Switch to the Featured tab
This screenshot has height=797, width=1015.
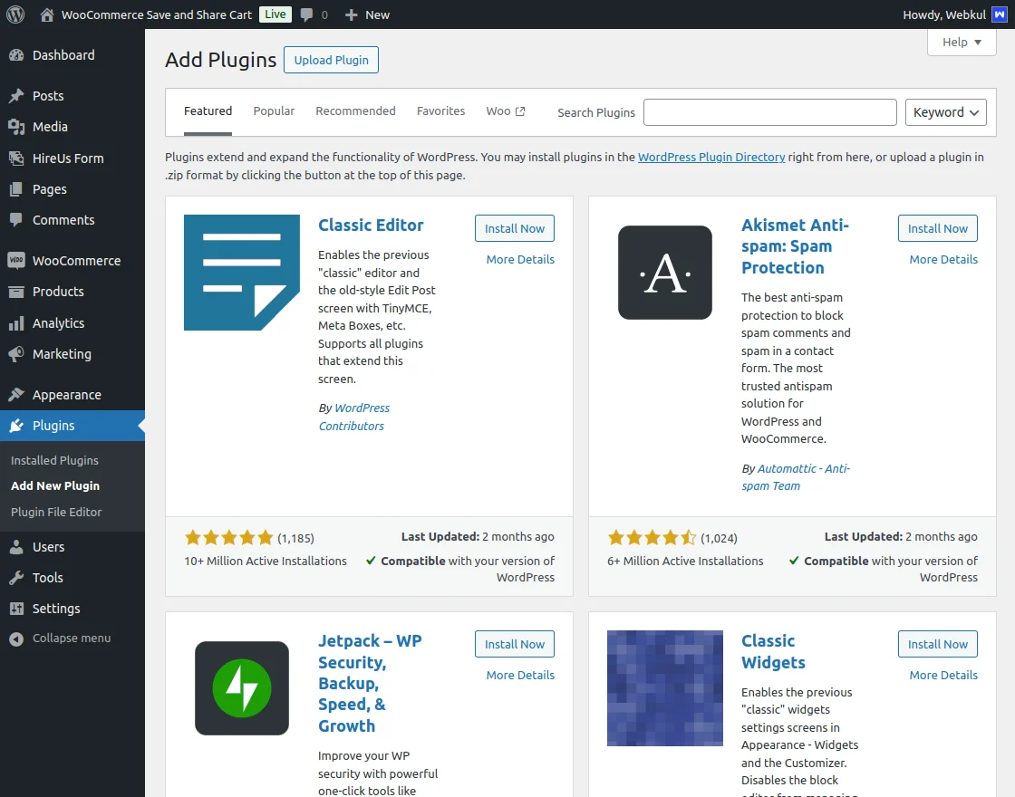pos(208,111)
